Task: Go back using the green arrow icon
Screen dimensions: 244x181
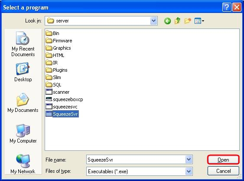Action: [167, 21]
